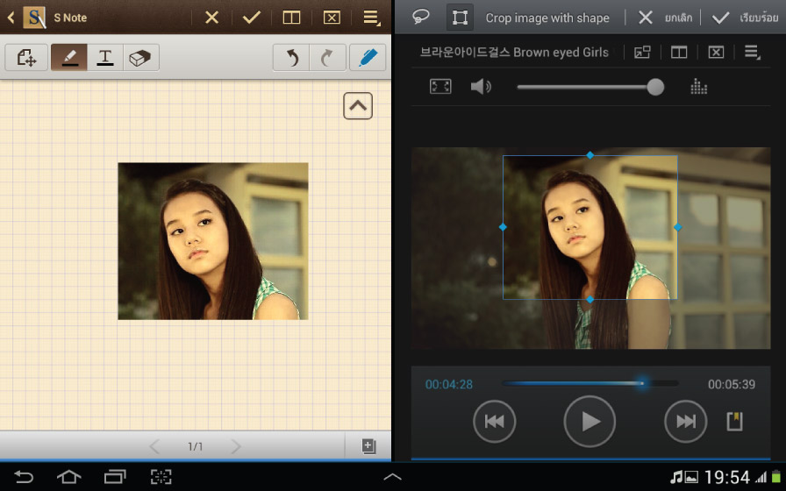786x491 pixels.
Task: Click the total duration 00:05:39
Action: (x=732, y=384)
